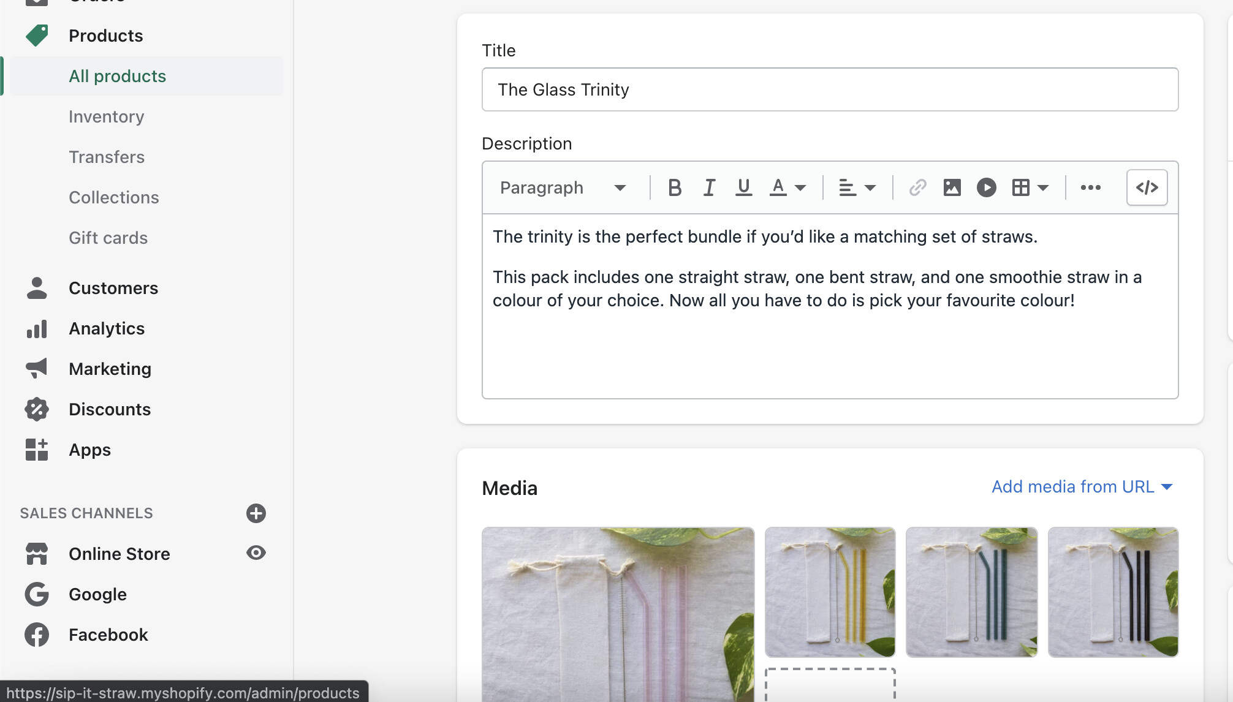1233x702 pixels.
Task: Apply italic formatting to description text
Action: [709, 187]
